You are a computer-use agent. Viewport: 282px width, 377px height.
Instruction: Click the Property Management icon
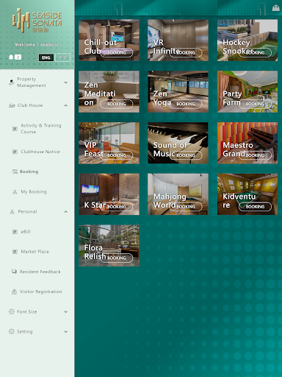12,82
